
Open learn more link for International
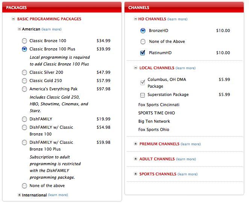click(58, 195)
